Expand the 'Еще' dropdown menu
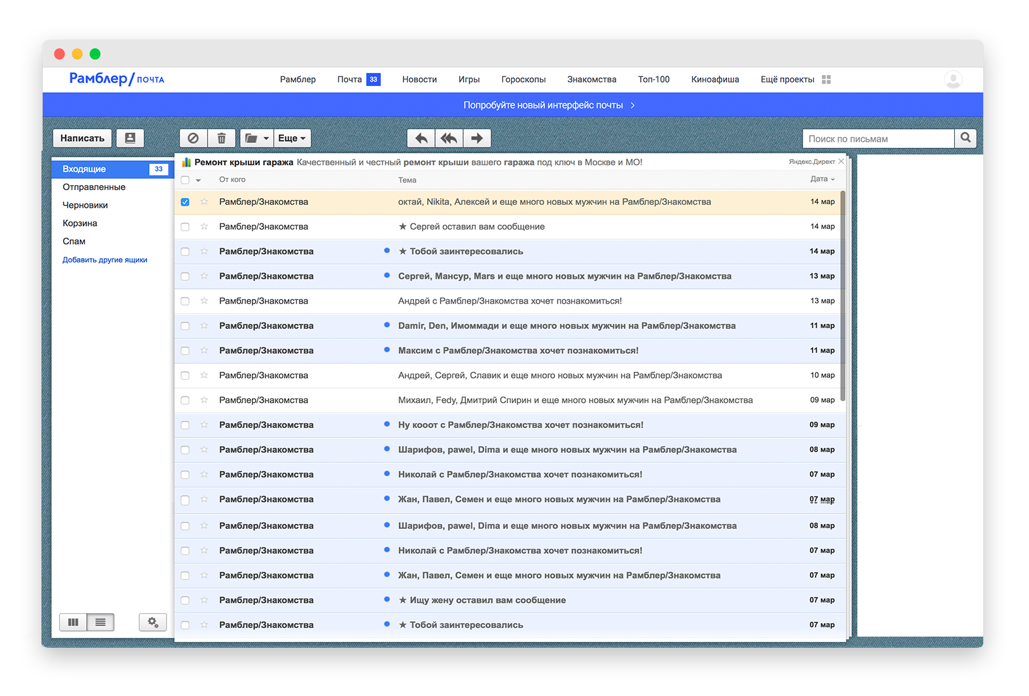The image size is (1029, 696). tap(291, 138)
